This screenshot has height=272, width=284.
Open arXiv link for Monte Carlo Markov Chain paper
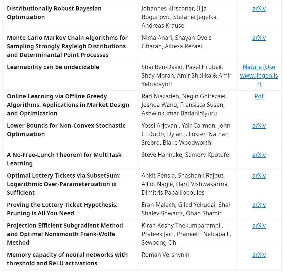[259, 38]
